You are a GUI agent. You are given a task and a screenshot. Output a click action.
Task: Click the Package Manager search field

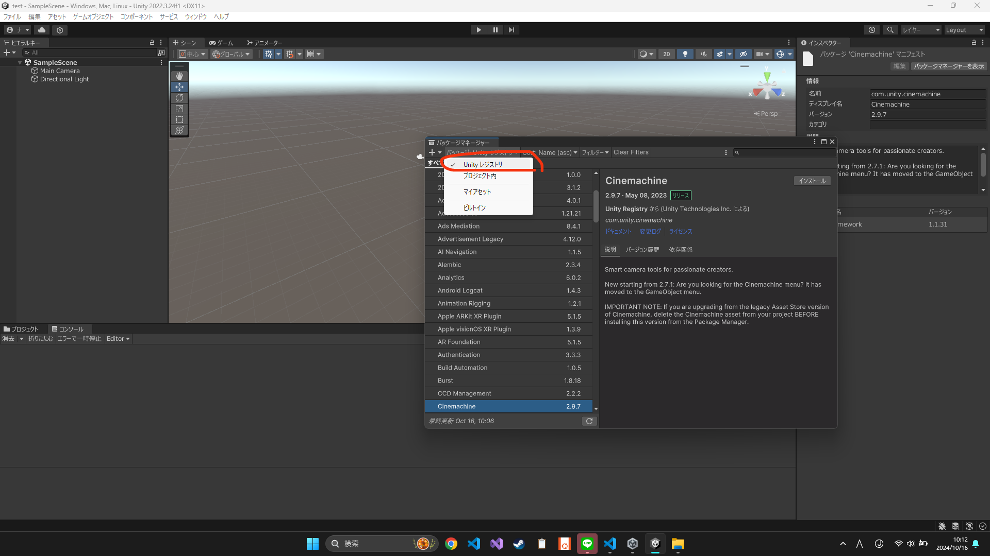[x=786, y=152]
